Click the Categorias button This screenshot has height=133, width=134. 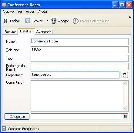(17, 117)
